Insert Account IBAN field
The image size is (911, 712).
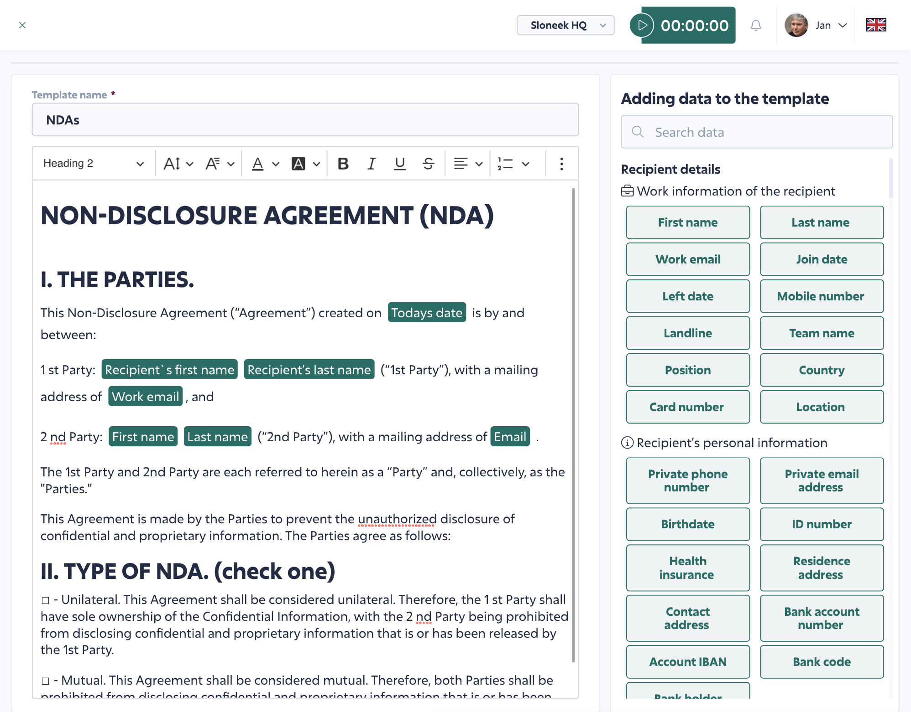tap(688, 662)
